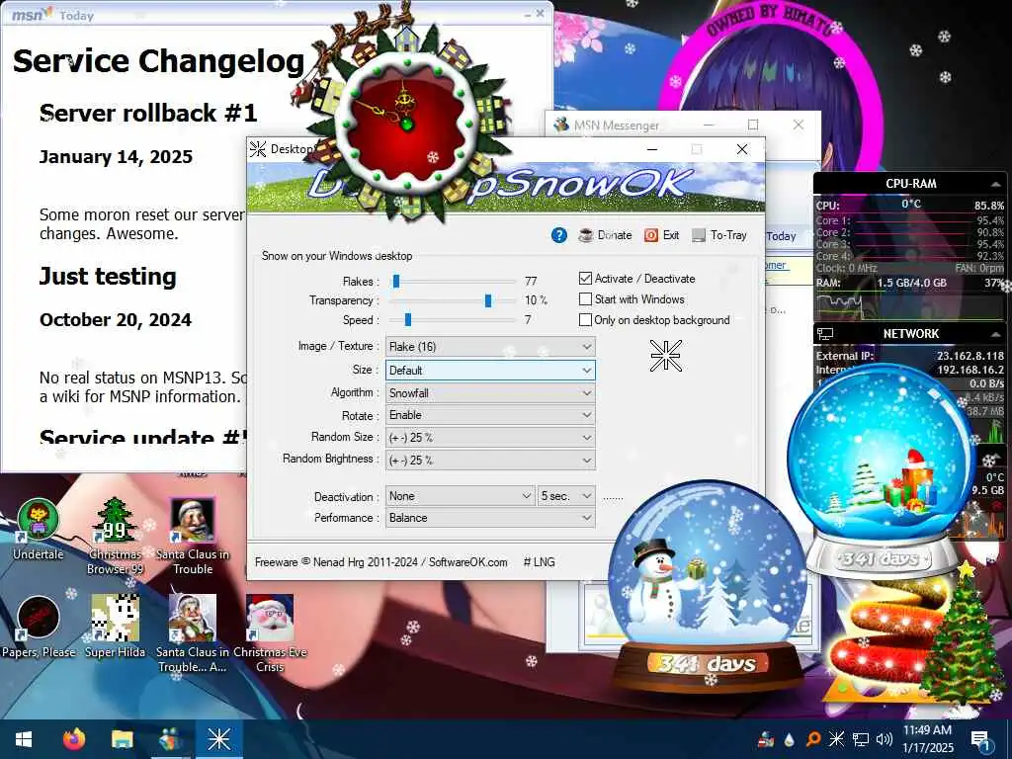Open the notification center icon

click(x=980, y=740)
